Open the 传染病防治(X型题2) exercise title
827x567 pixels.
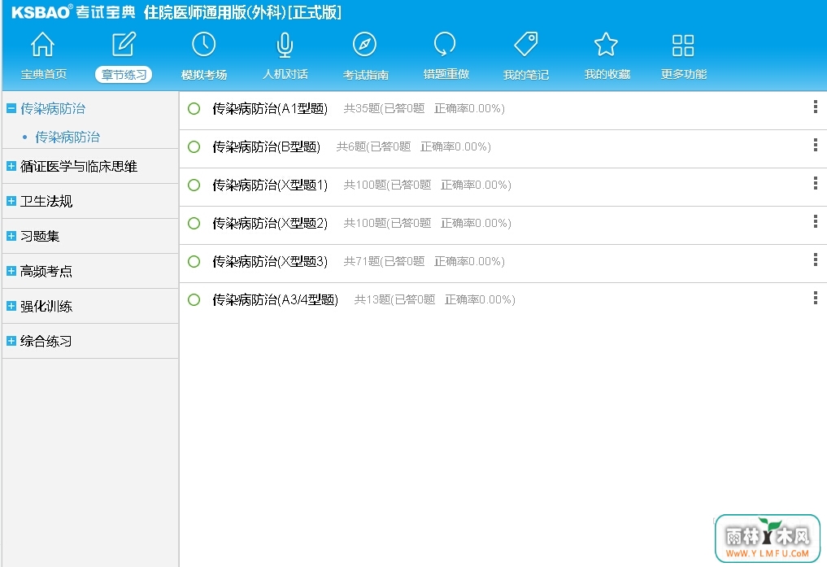[270, 223]
